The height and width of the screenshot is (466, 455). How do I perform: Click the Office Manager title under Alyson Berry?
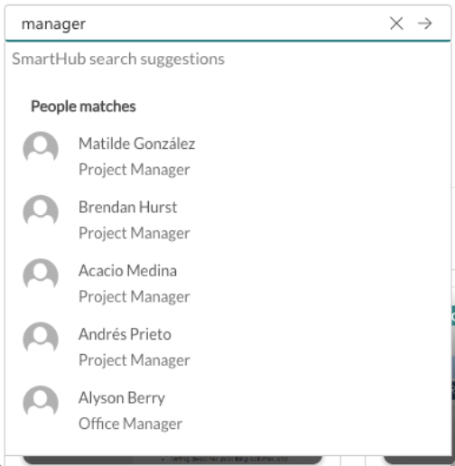tap(130, 424)
